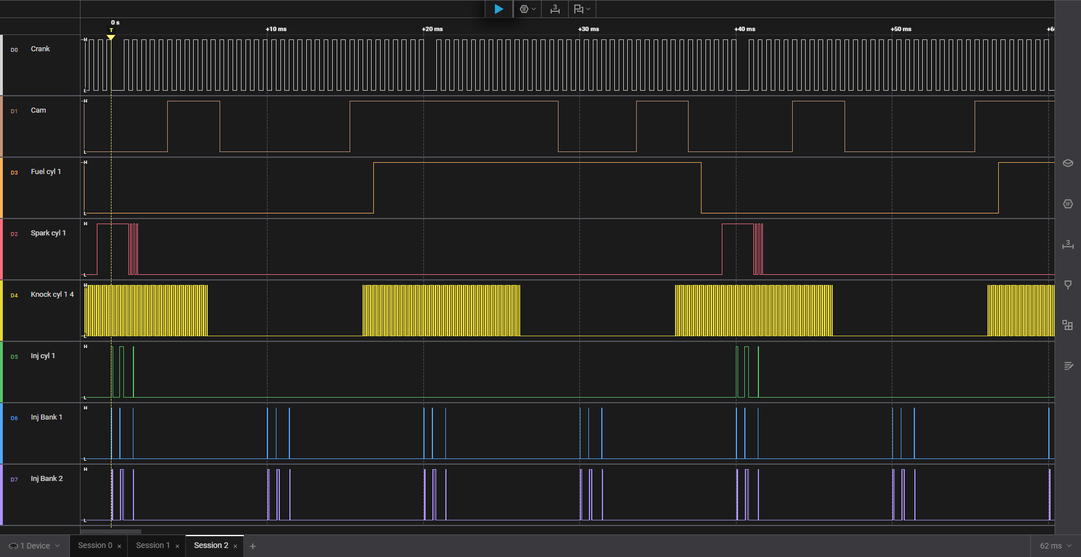This screenshot has height=557, width=1081.
Task: Select the Spark cyl 1 channel label
Action: coord(48,233)
